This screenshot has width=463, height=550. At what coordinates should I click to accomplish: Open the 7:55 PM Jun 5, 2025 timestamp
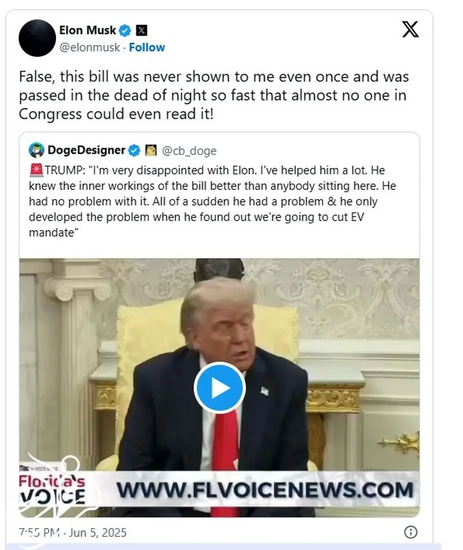[72, 533]
